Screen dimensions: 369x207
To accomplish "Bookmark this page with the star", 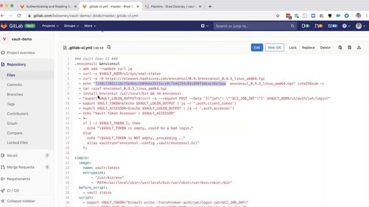I will click(278, 16).
